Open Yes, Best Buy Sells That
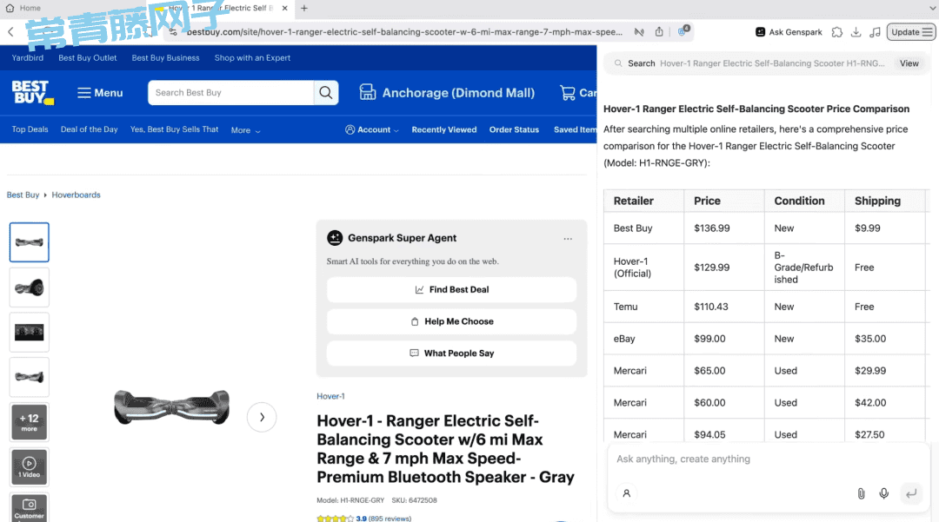This screenshot has width=939, height=522. pos(174,129)
